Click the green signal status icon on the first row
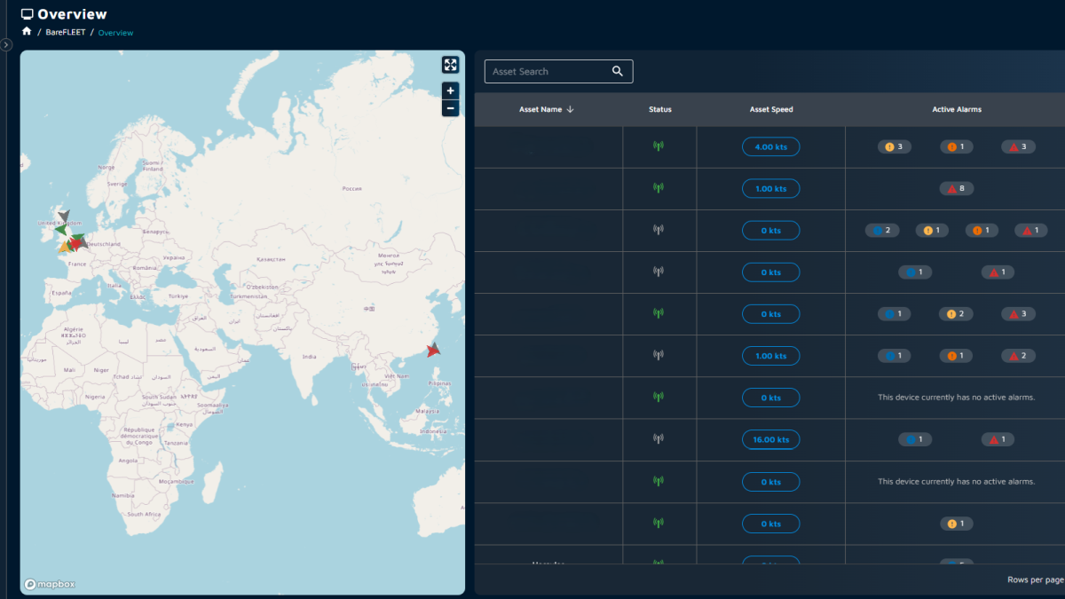Screen dimensions: 1065x599 pos(659,146)
